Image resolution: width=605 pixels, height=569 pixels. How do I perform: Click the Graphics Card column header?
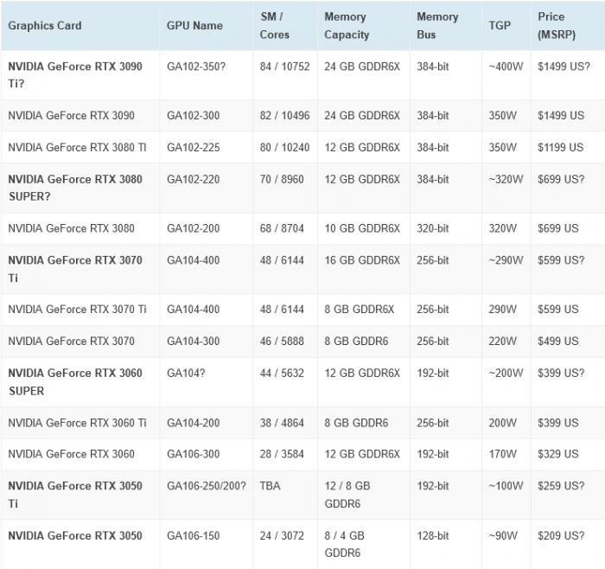coord(45,26)
